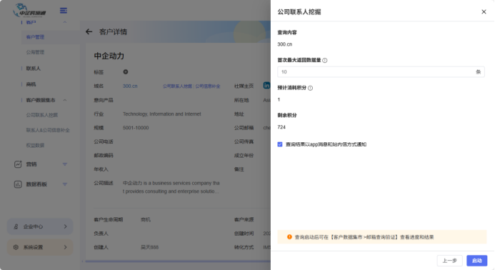This screenshot has height=270, width=495.
Task: Click the 上一步 button
Action: tap(449, 261)
